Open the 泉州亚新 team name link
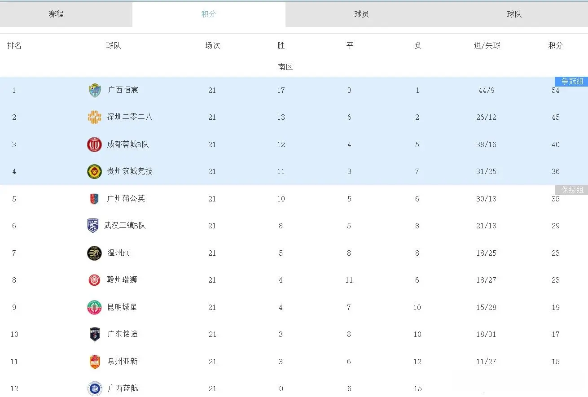This screenshot has height=397, width=588. (123, 362)
